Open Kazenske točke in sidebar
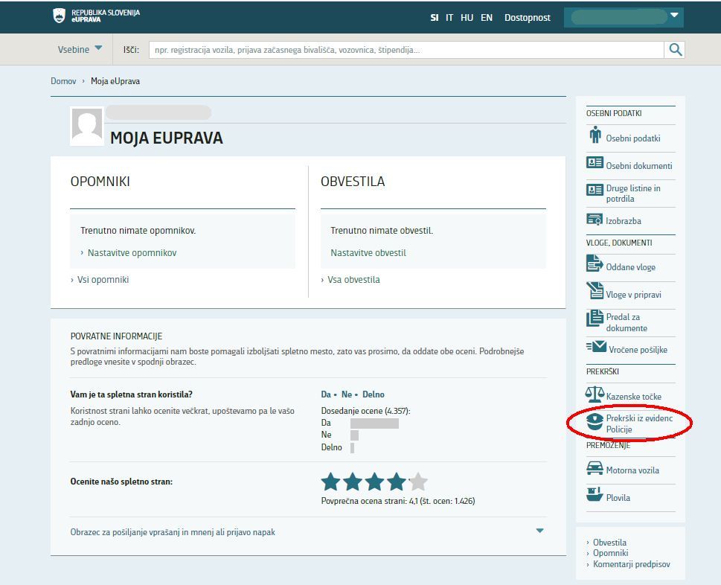The image size is (721, 585). [633, 397]
